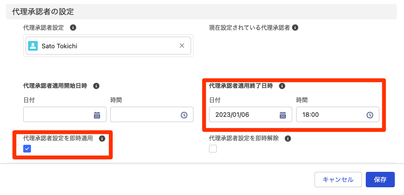
Task: Uncheck the 代理承認者設定を即時適用 checkbox
Action: click(27, 149)
